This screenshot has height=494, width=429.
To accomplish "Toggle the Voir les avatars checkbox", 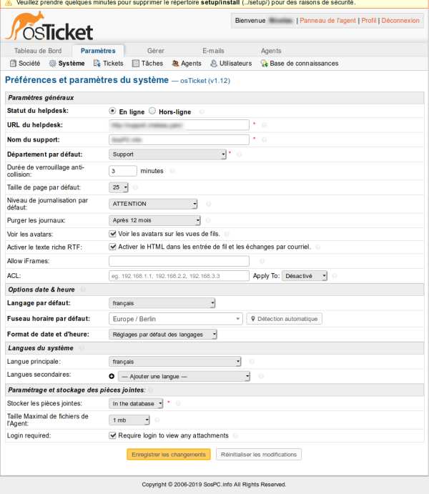I will coord(113,234).
